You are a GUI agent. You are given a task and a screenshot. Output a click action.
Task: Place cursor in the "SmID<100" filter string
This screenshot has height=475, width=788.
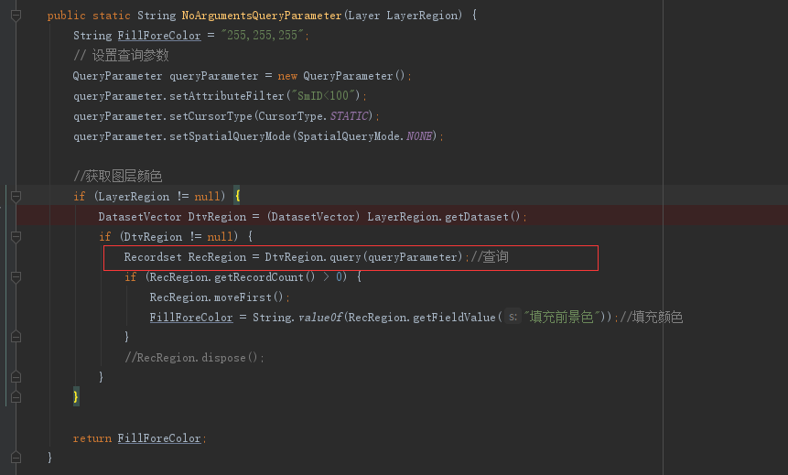(x=323, y=96)
